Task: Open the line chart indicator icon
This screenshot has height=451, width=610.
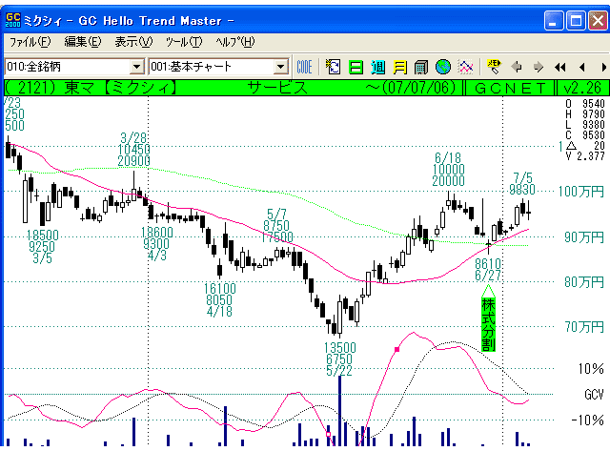Action: tap(466, 67)
